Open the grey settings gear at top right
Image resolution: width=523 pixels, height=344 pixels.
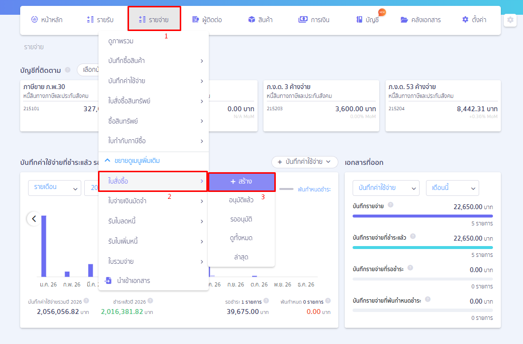[510, 20]
